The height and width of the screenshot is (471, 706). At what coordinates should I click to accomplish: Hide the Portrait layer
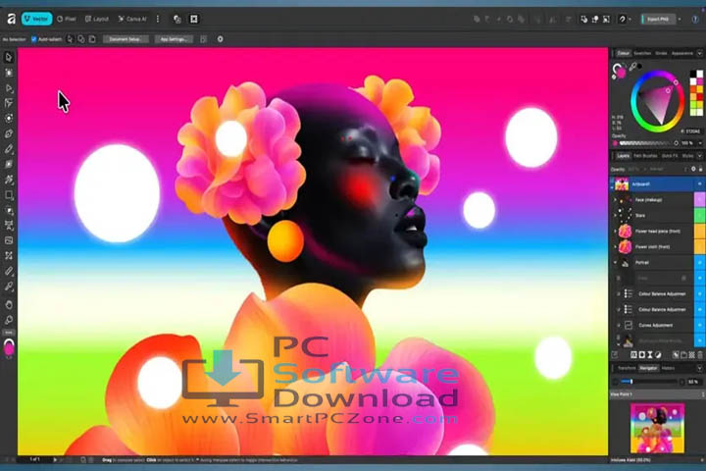700,262
